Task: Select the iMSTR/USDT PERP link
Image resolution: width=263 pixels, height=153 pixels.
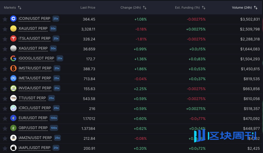Action: pos(35,68)
